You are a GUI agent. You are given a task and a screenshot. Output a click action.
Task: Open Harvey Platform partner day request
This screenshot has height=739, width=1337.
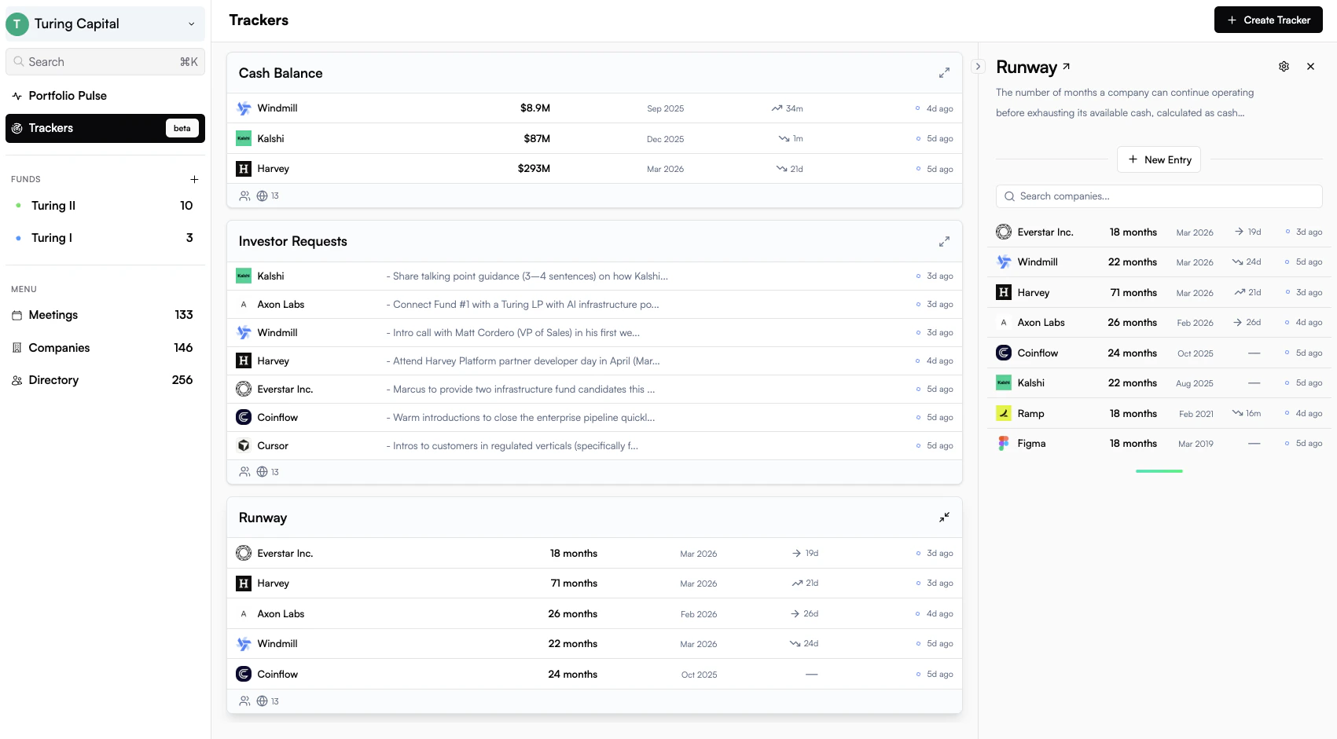(x=594, y=360)
